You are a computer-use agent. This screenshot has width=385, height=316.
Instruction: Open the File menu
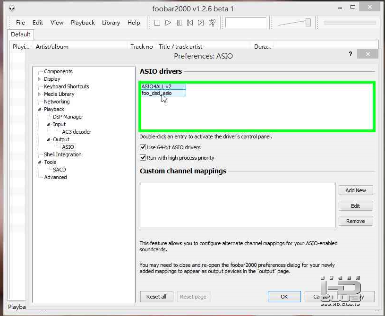(20, 23)
